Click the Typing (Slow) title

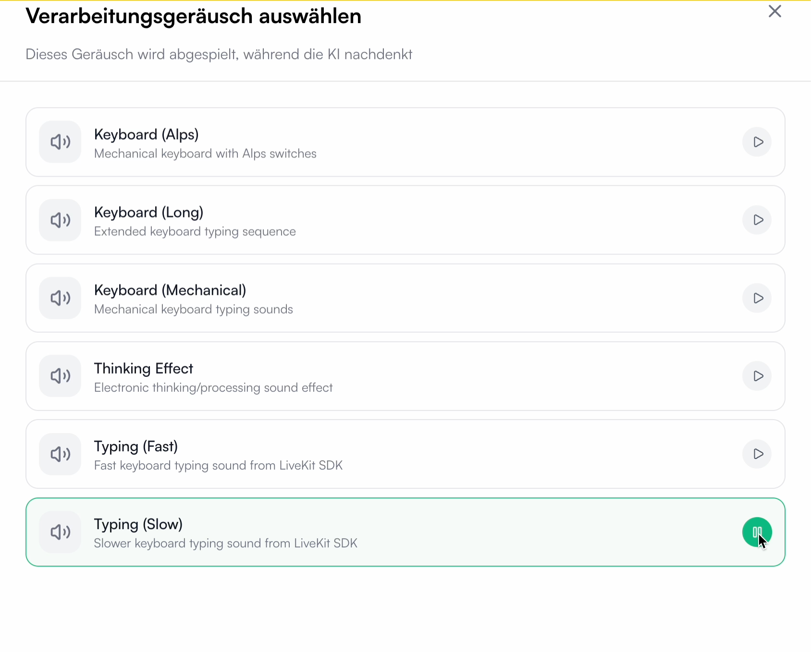(138, 524)
